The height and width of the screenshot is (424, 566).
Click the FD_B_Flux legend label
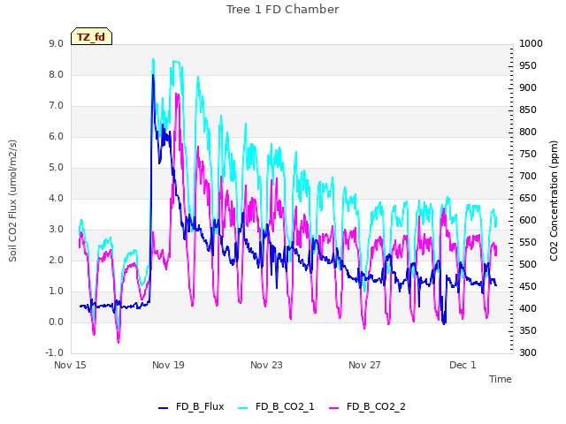[x=200, y=406]
